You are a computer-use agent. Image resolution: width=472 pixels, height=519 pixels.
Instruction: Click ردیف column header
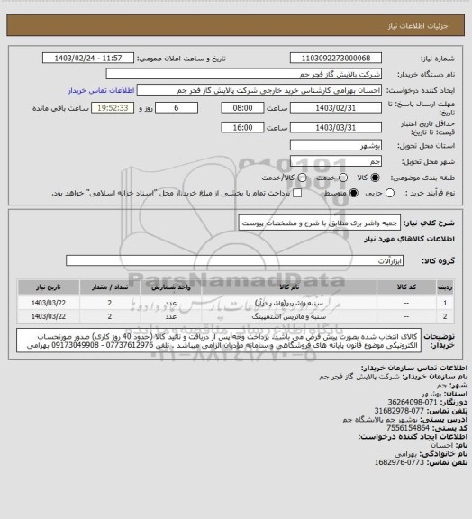pos(445,287)
